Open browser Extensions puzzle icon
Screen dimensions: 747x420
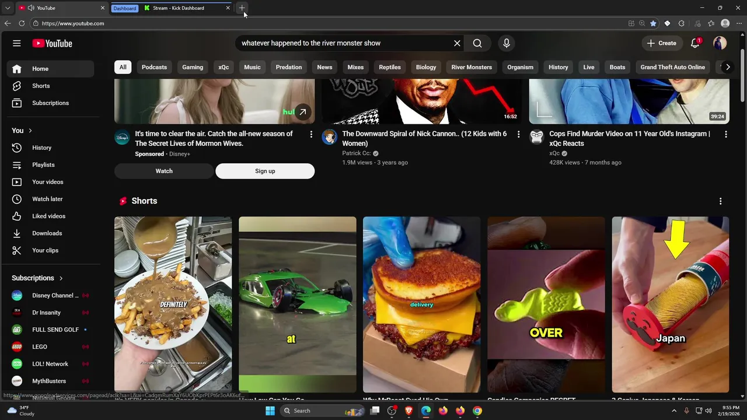681,23
